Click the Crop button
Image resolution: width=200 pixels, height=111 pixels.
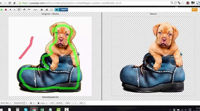52,103
